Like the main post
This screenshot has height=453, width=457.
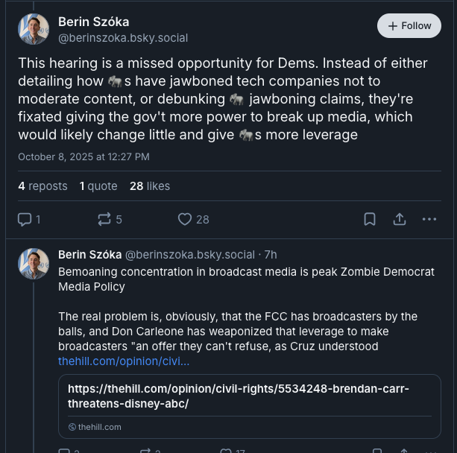tap(193, 219)
